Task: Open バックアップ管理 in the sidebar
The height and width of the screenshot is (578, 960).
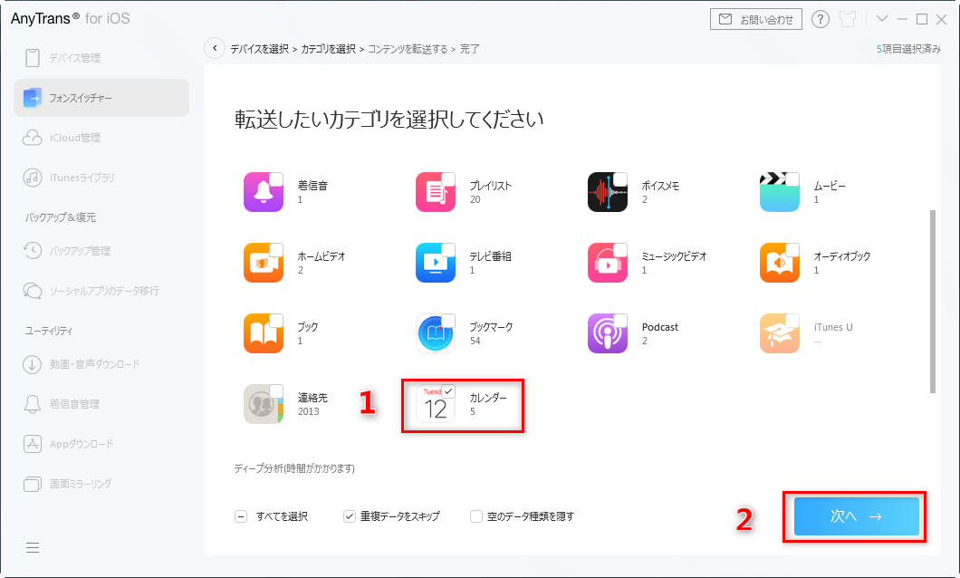Action: tap(101, 250)
